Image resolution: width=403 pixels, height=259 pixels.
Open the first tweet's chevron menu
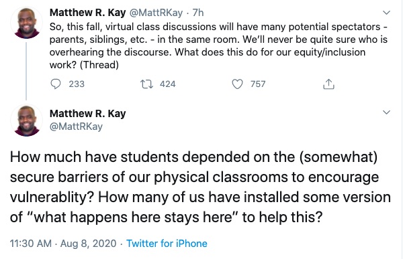point(386,12)
